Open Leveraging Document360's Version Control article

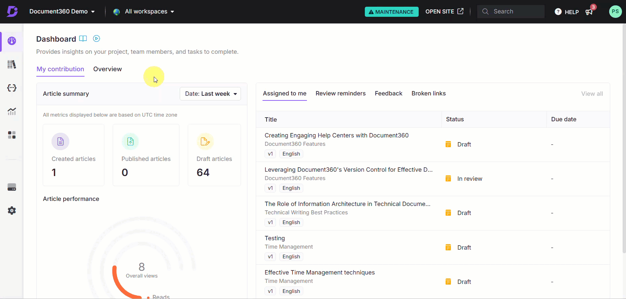(x=349, y=170)
